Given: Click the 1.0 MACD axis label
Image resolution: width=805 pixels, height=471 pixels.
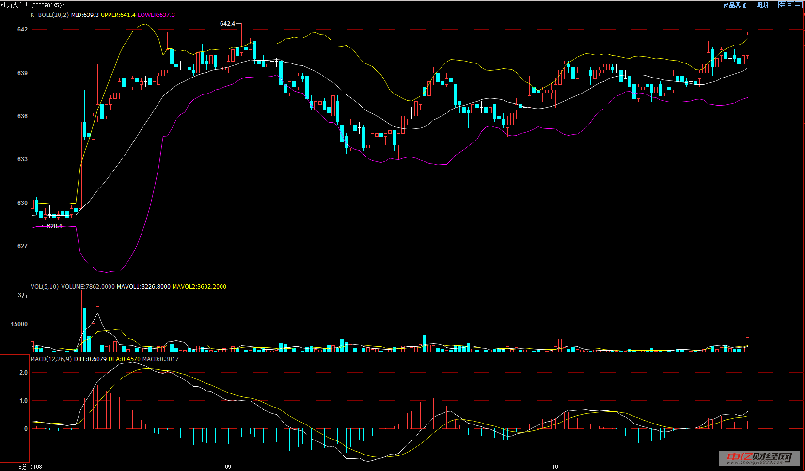Looking at the screenshot, I should coord(23,401).
